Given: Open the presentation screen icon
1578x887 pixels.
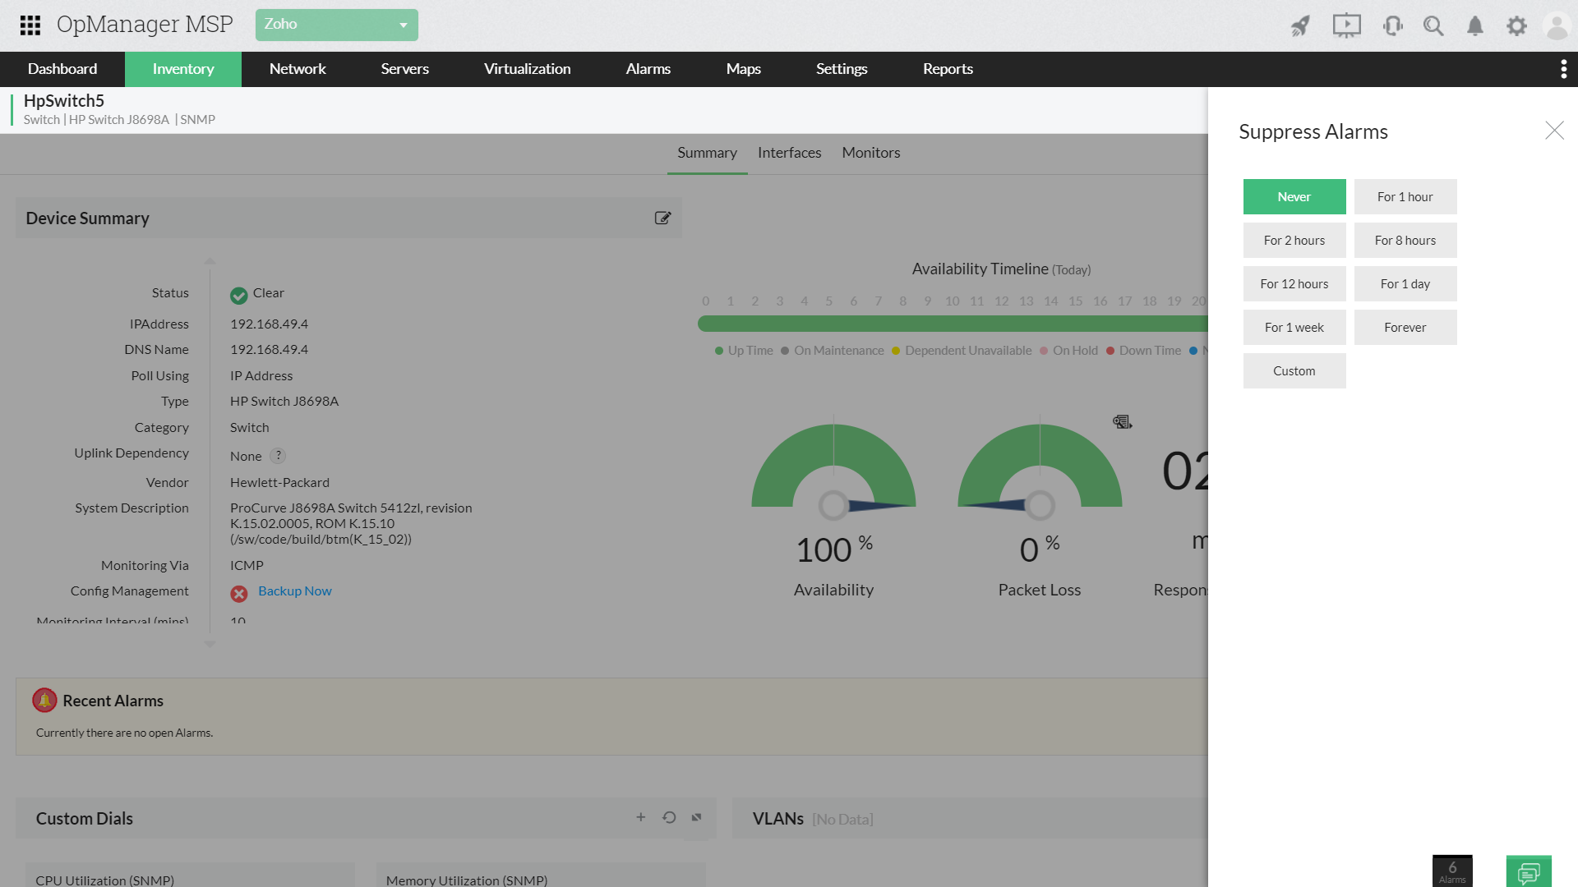Looking at the screenshot, I should pyautogui.click(x=1346, y=25).
